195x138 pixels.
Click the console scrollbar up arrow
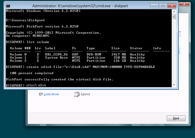tap(174, 11)
